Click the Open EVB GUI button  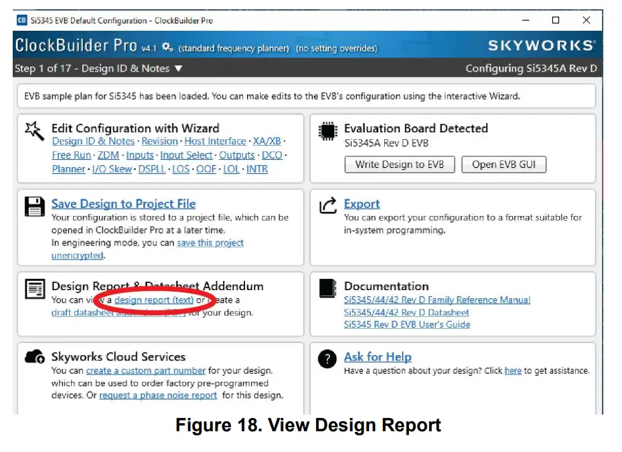tap(504, 164)
